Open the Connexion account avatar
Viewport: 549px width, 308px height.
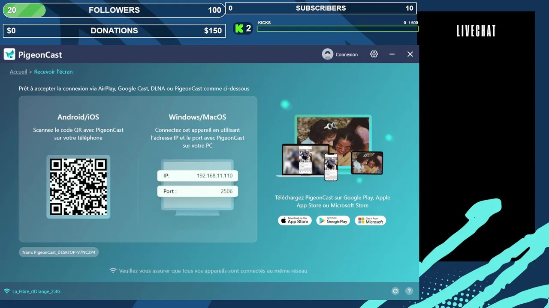click(328, 54)
